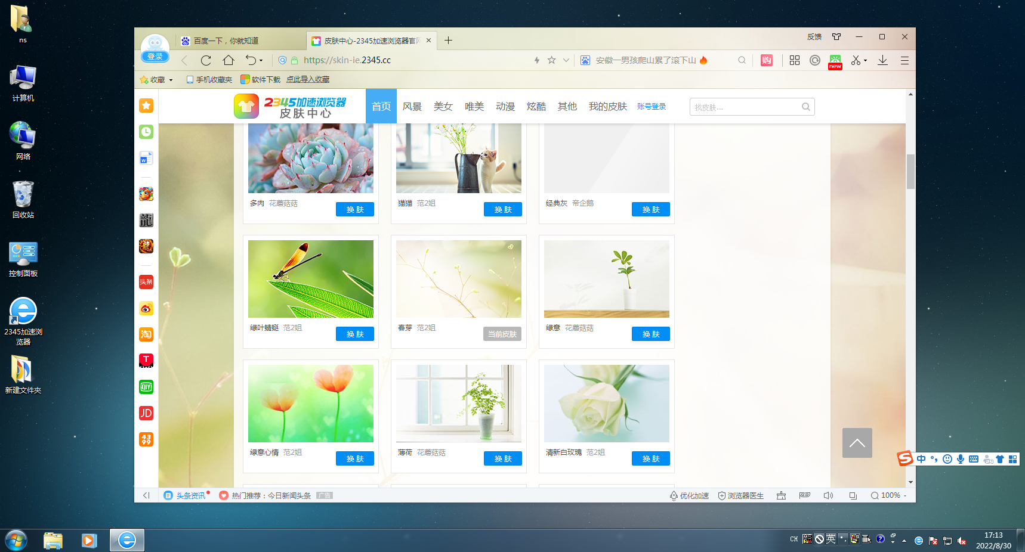This screenshot has width=1025, height=552.
Task: Open the browser hamburger menu
Action: pos(904,60)
